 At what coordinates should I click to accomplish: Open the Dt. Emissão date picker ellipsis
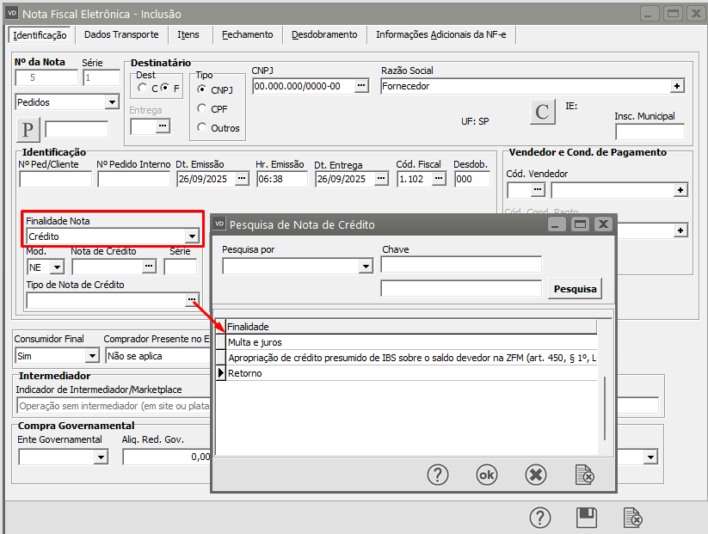pos(242,179)
